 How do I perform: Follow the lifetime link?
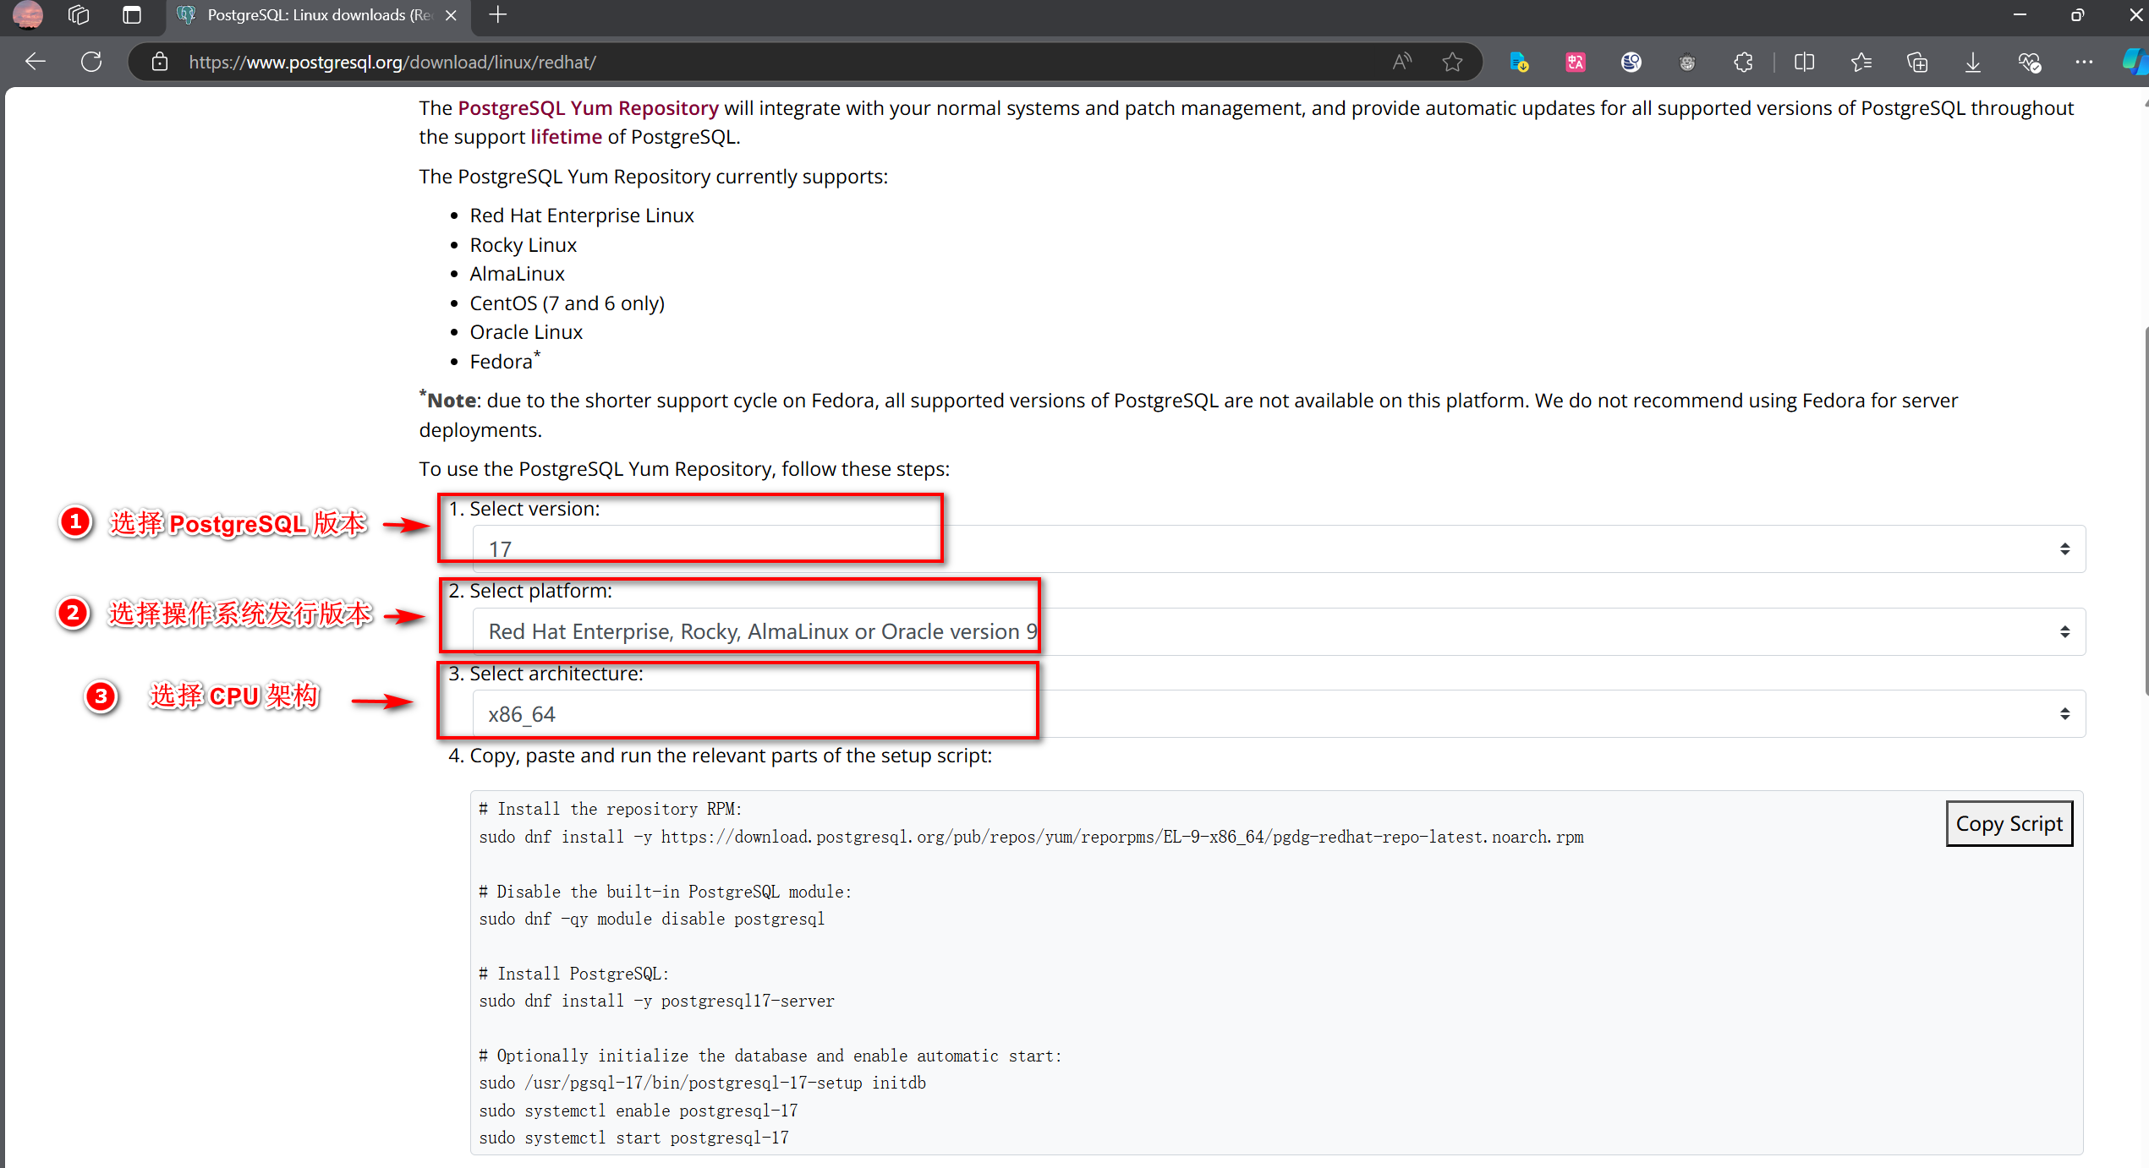(x=566, y=137)
